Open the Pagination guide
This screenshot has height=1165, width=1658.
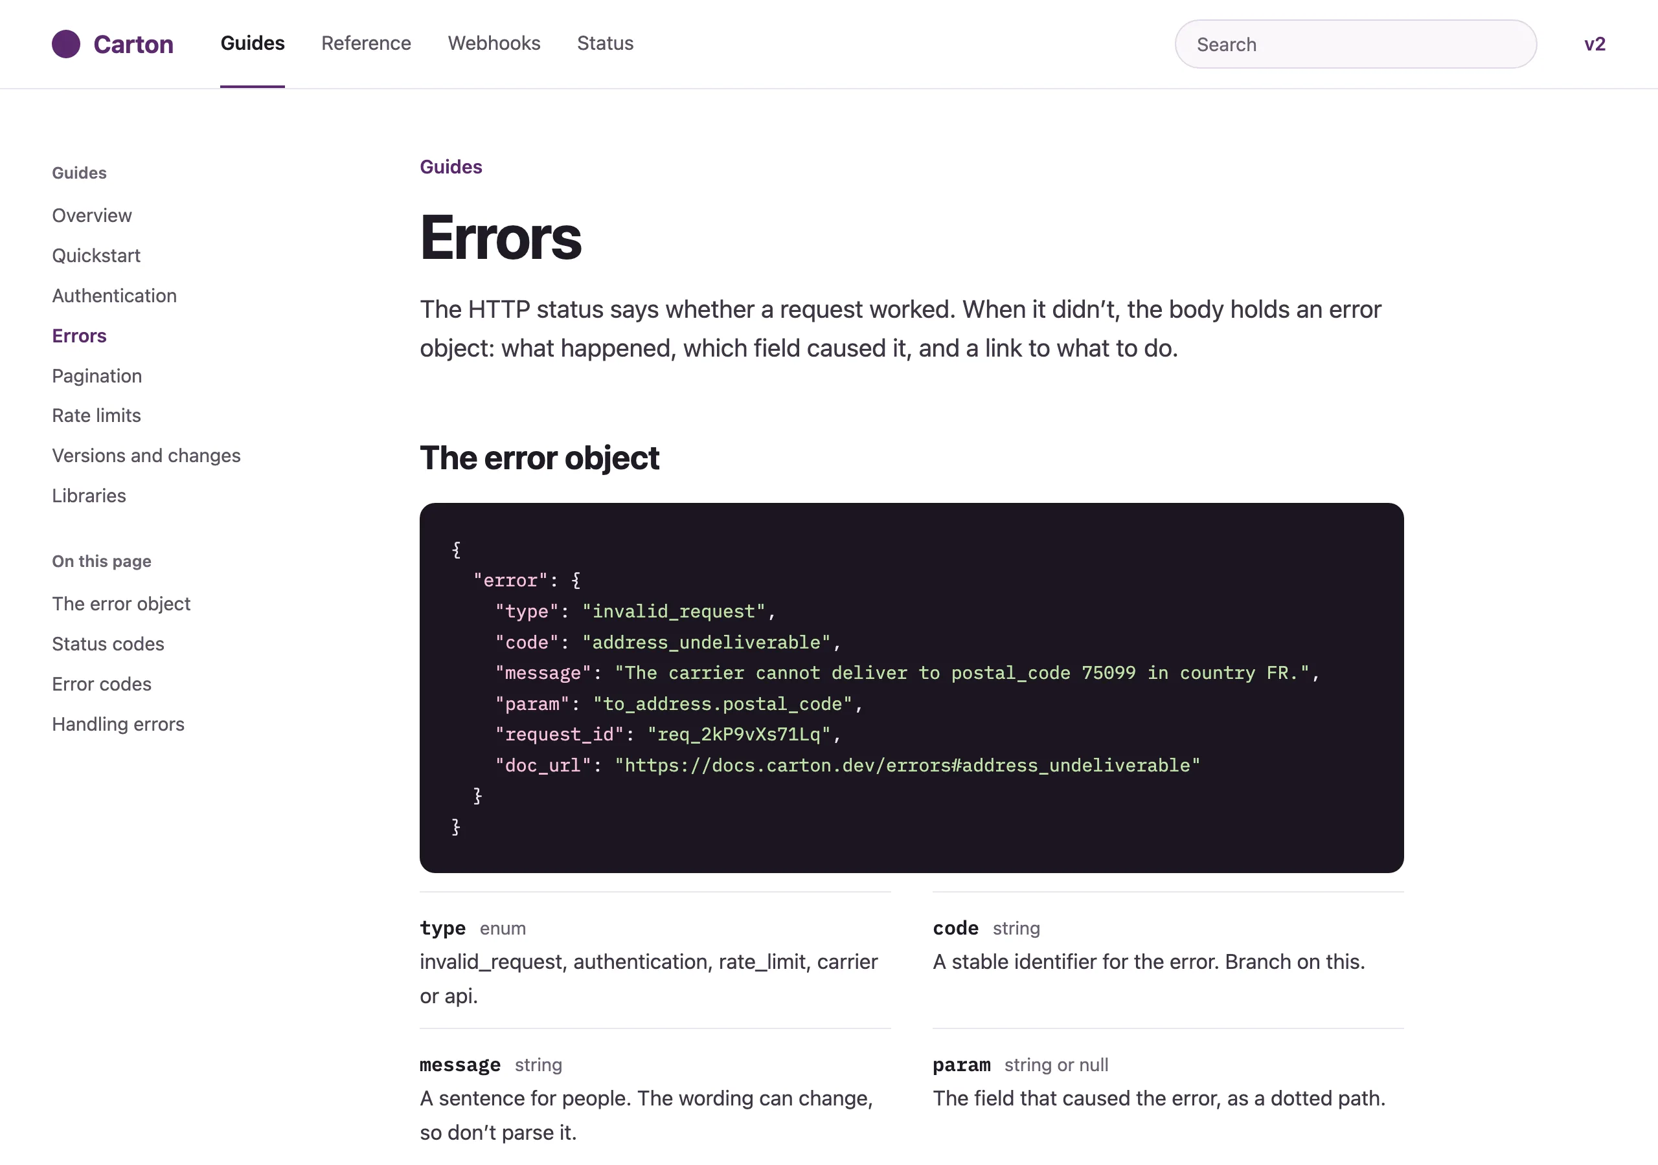click(x=97, y=375)
